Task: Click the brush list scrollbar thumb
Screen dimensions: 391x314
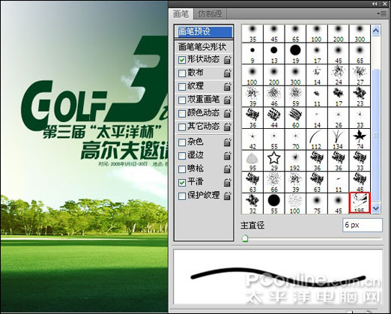Action: pyautogui.click(x=376, y=135)
